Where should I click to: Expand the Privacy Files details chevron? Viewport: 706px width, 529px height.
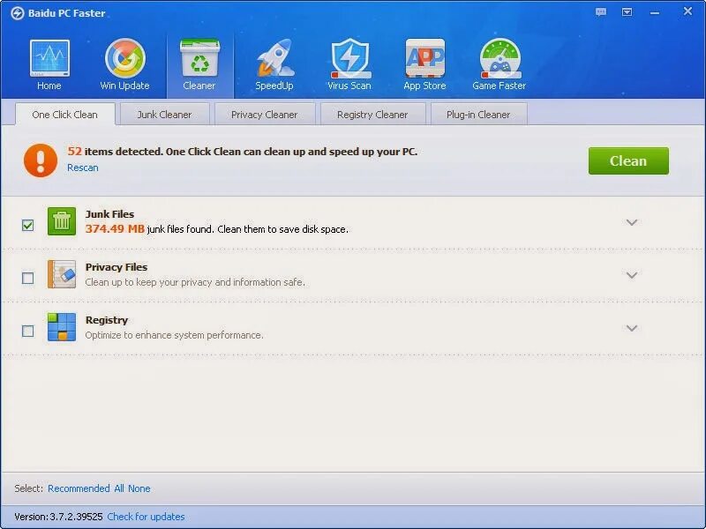pyautogui.click(x=632, y=275)
